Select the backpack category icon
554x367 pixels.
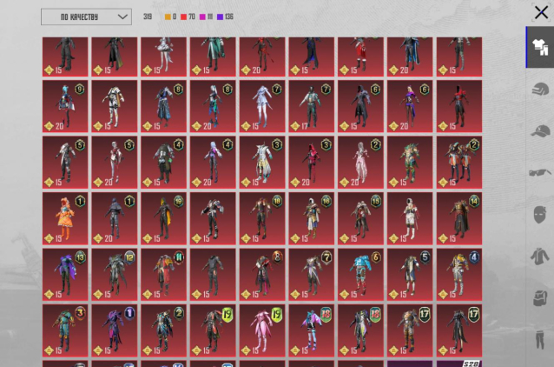[x=540, y=297]
